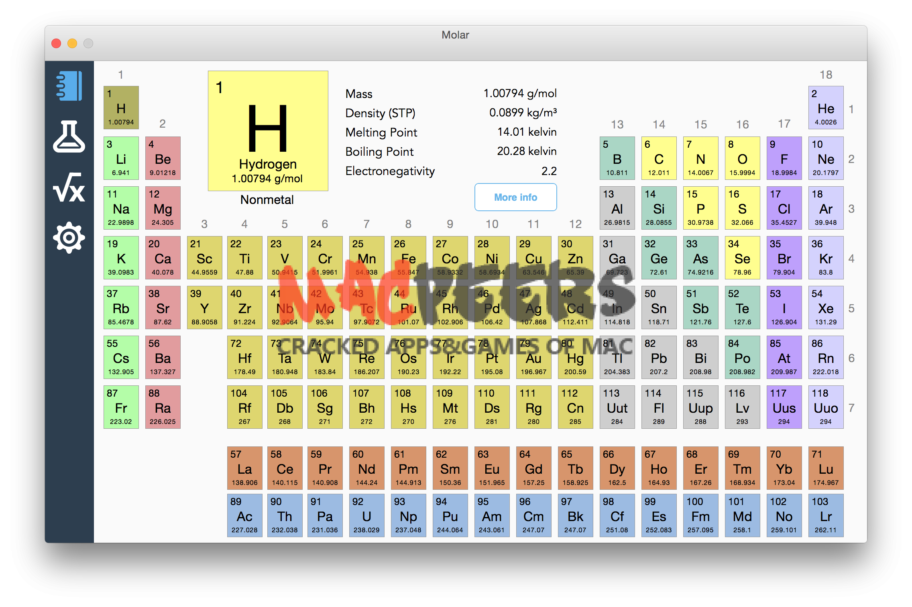
Task: Select the flask chemistry icon
Action: (69, 136)
